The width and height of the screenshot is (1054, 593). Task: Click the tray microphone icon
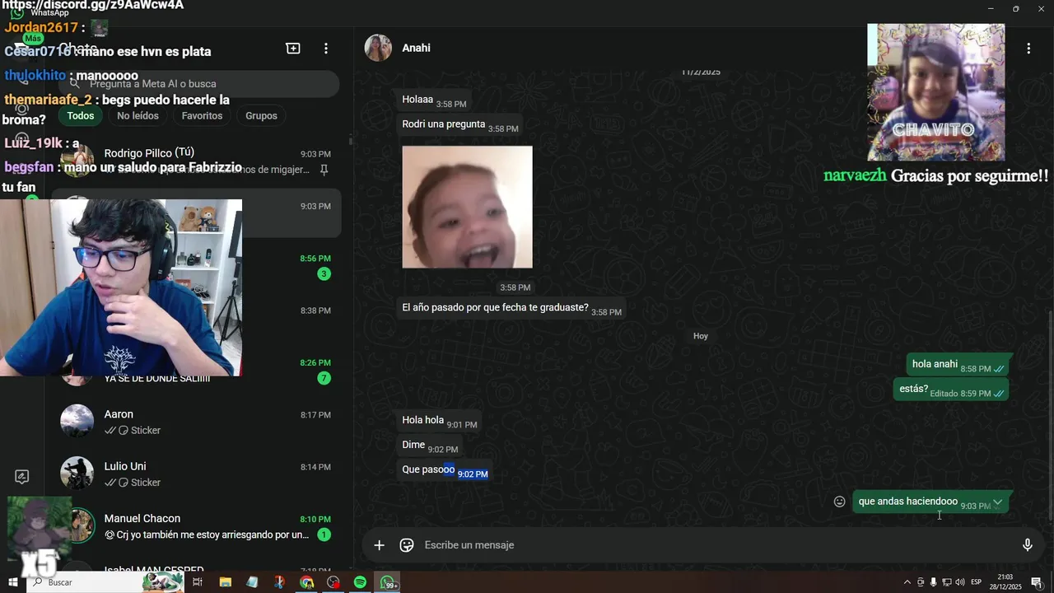[x=933, y=582]
